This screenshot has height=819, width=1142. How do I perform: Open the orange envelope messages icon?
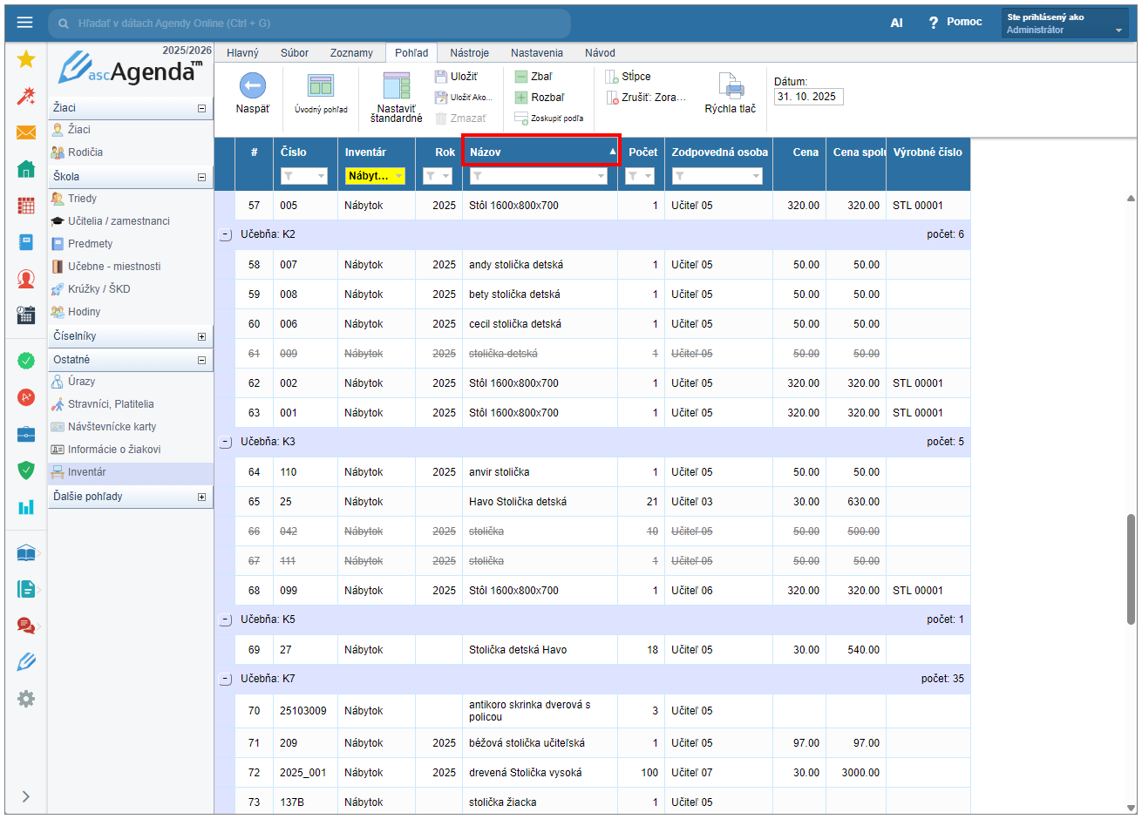(26, 132)
